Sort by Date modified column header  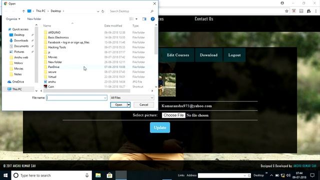113,25
